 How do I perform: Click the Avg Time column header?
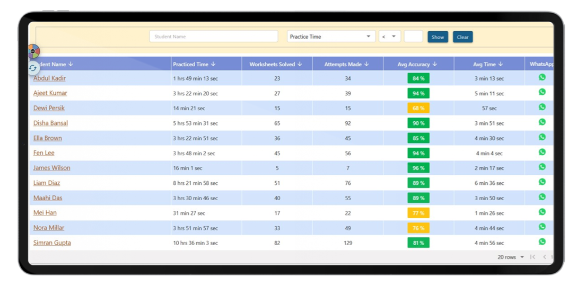pos(484,64)
